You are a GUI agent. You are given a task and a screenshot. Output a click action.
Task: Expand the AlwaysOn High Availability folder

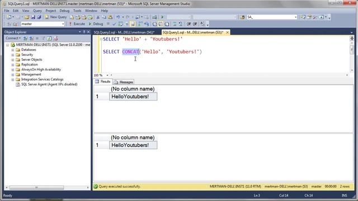13,69
